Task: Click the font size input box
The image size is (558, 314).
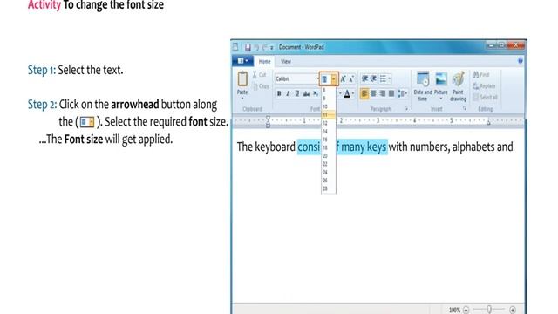Action: click(325, 79)
